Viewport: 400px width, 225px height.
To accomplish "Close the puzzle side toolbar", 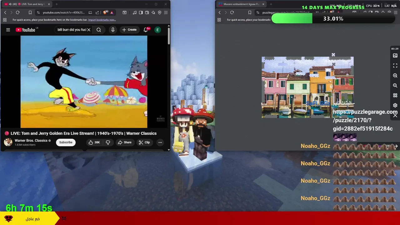I will click(x=395, y=115).
